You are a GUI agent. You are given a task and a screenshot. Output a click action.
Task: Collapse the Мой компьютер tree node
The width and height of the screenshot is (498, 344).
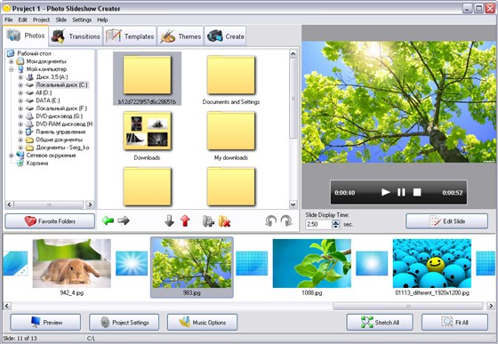[12, 69]
